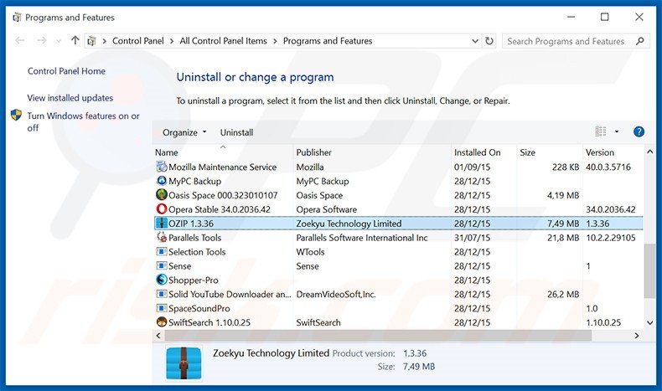Viewport: 662px width, 391px height.
Task: Open Control Panel Home link
Action: pyautogui.click(x=66, y=71)
